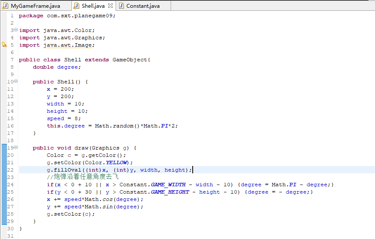Click the Java file icon on MyGameFrame.java tab
375x239 pixels.
(x=5, y=6)
